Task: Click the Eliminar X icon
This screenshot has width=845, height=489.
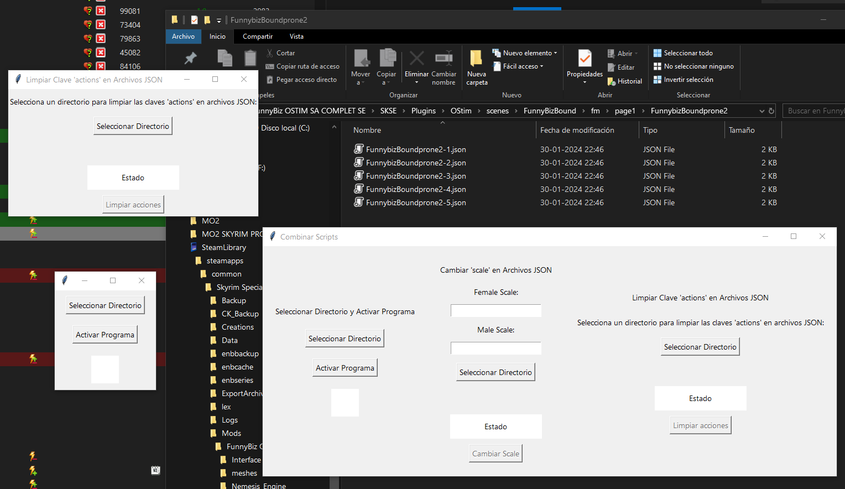Action: tap(416, 58)
